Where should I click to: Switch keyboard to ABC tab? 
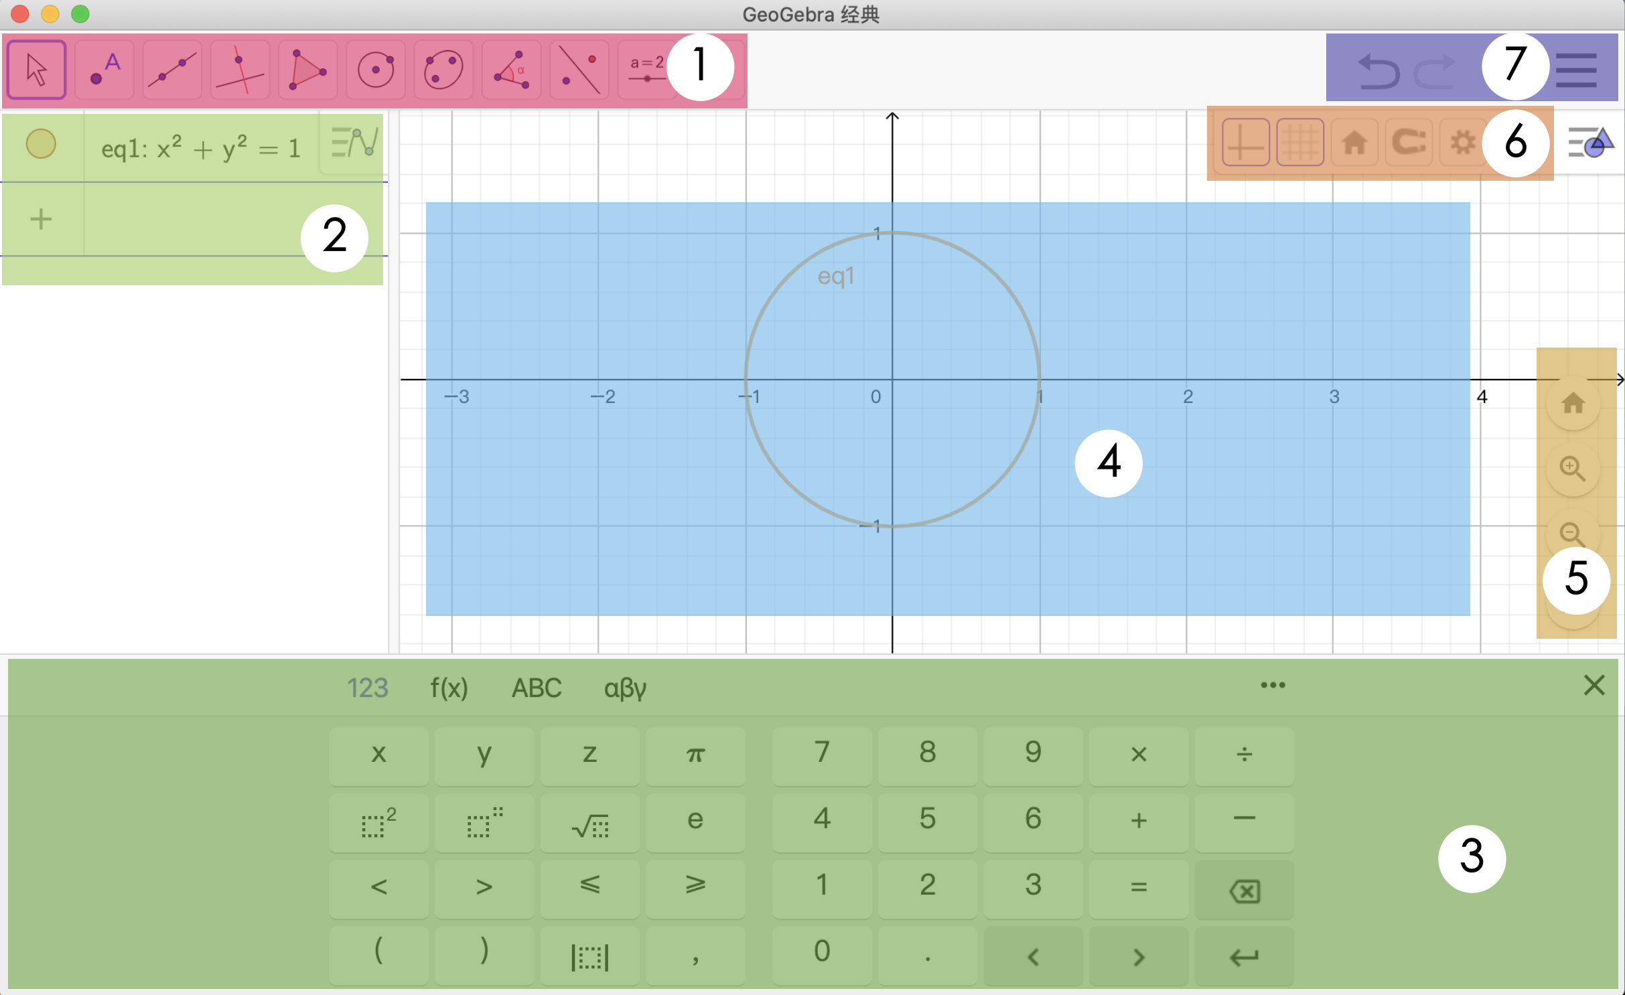pyautogui.click(x=537, y=688)
